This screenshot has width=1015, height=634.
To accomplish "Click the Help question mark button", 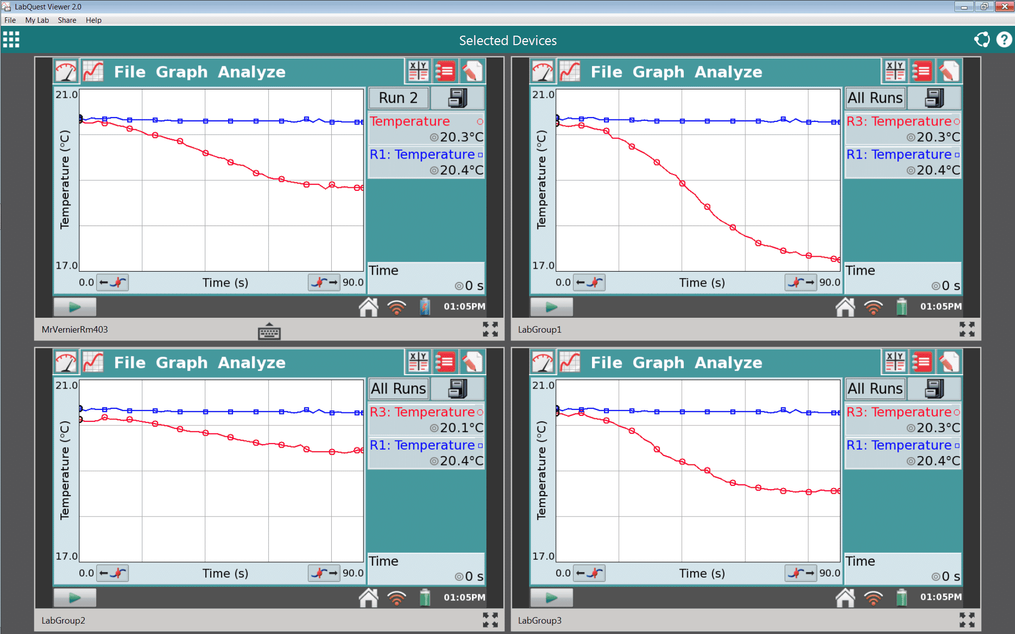I will pos(1004,39).
